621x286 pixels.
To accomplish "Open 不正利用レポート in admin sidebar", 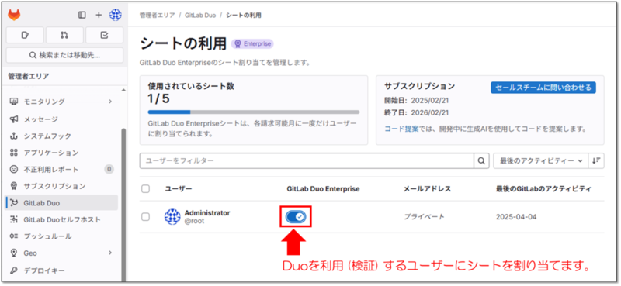I will click(62, 169).
